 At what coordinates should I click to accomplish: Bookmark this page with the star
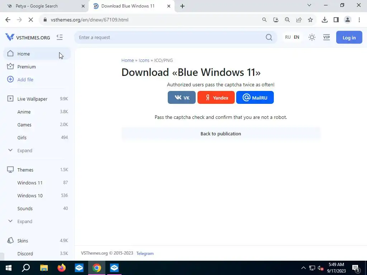[310, 20]
